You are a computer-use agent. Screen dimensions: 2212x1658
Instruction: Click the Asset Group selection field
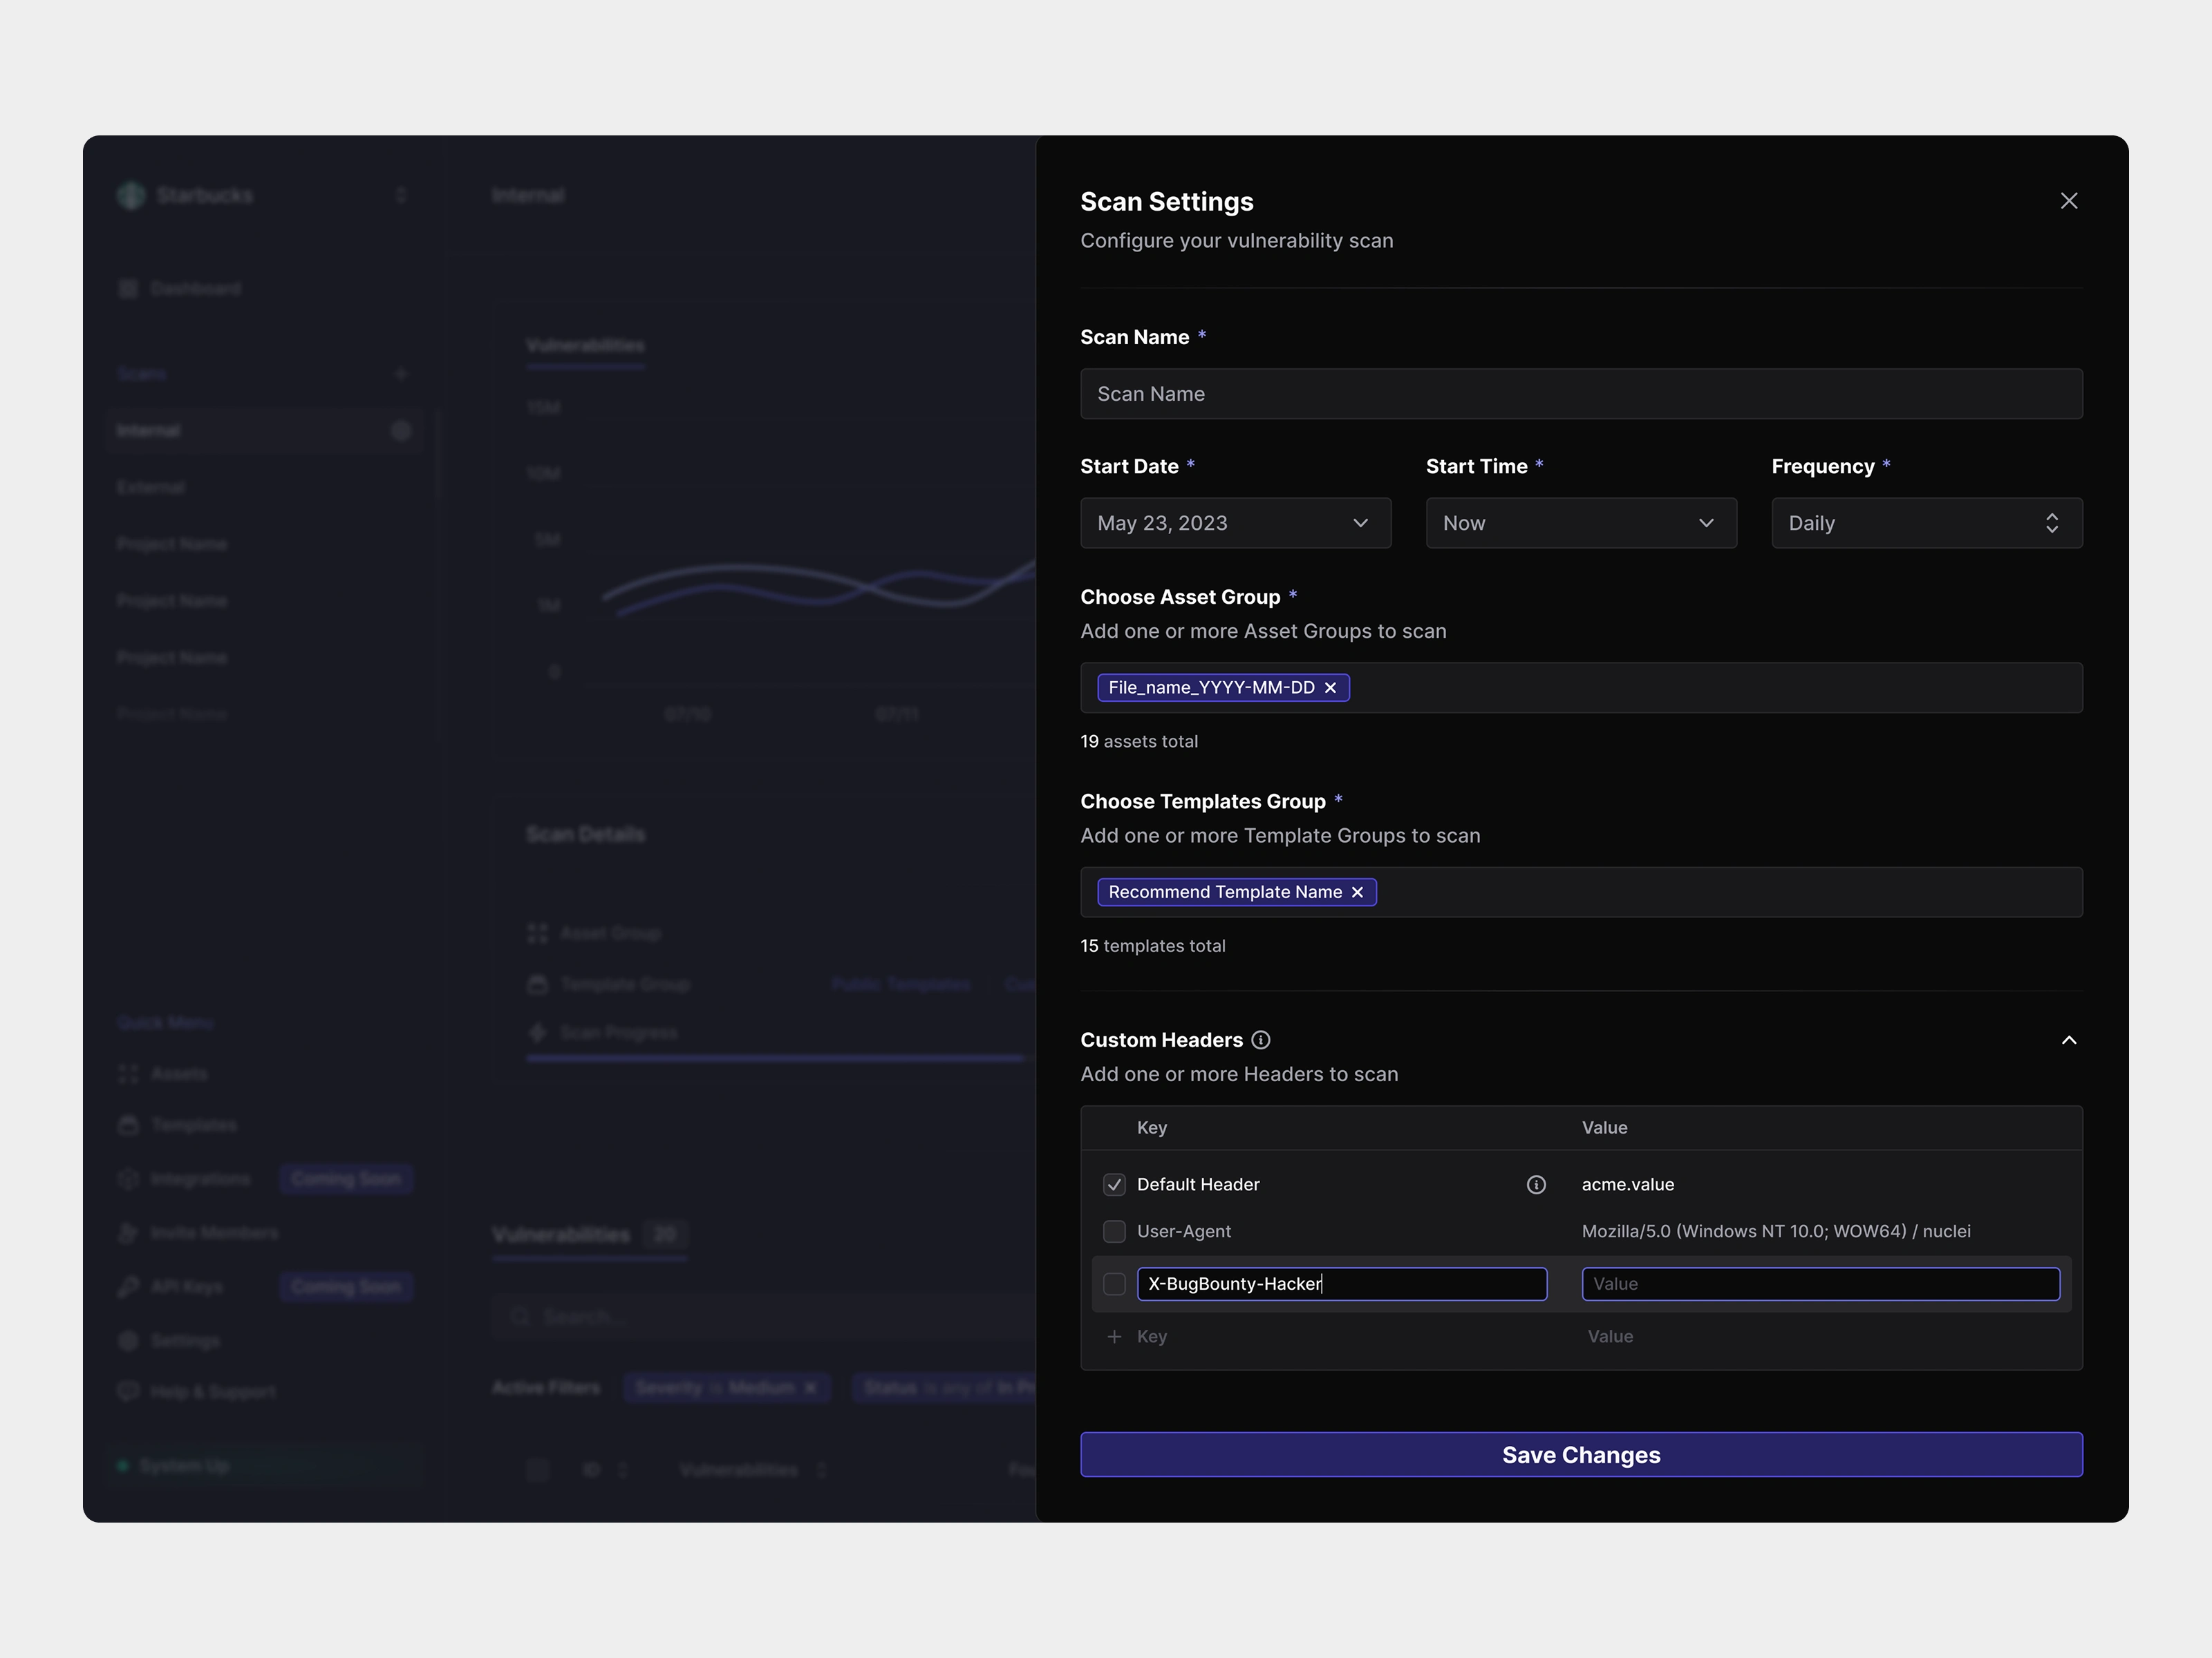(1581, 687)
